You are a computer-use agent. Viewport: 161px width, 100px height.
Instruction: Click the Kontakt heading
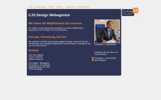pos(34,50)
